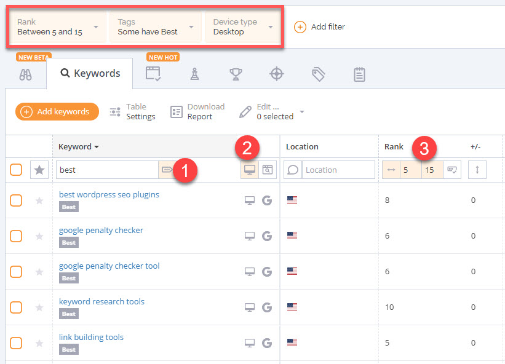Open the tags tab icon

(318, 74)
